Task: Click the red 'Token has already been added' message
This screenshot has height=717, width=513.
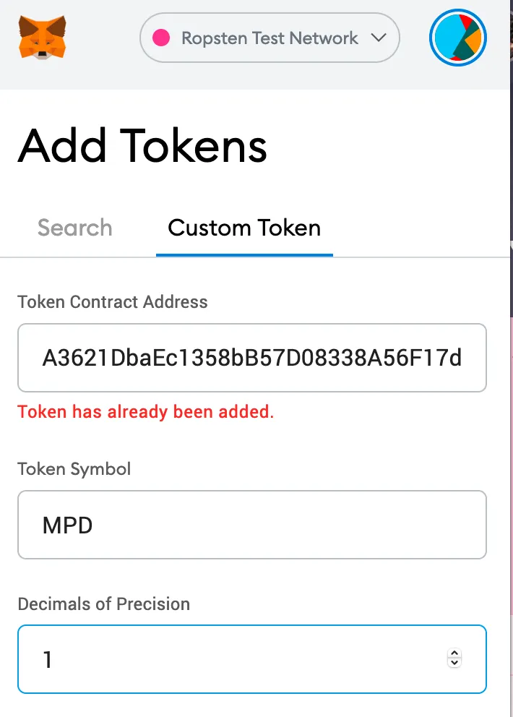Action: pyautogui.click(x=146, y=413)
